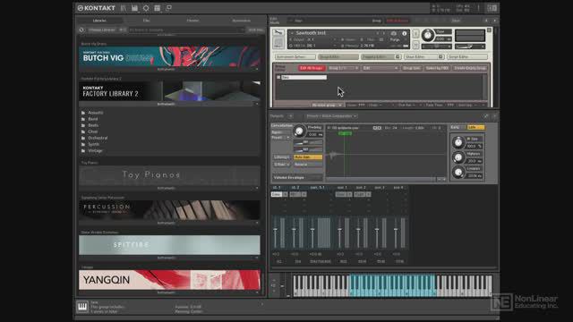Adjust the IR Size knob
573x322 pixels.
coord(458,142)
